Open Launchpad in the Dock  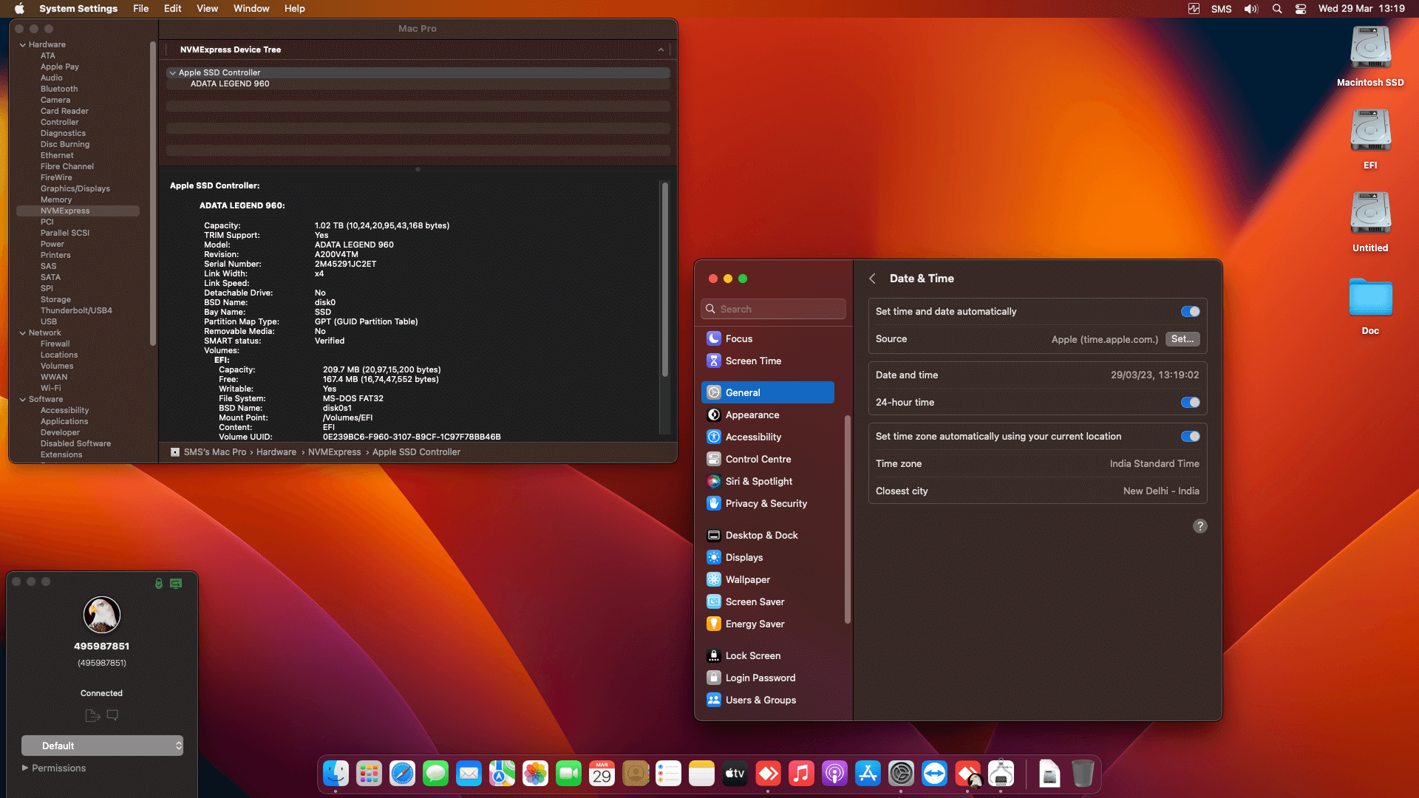point(369,774)
